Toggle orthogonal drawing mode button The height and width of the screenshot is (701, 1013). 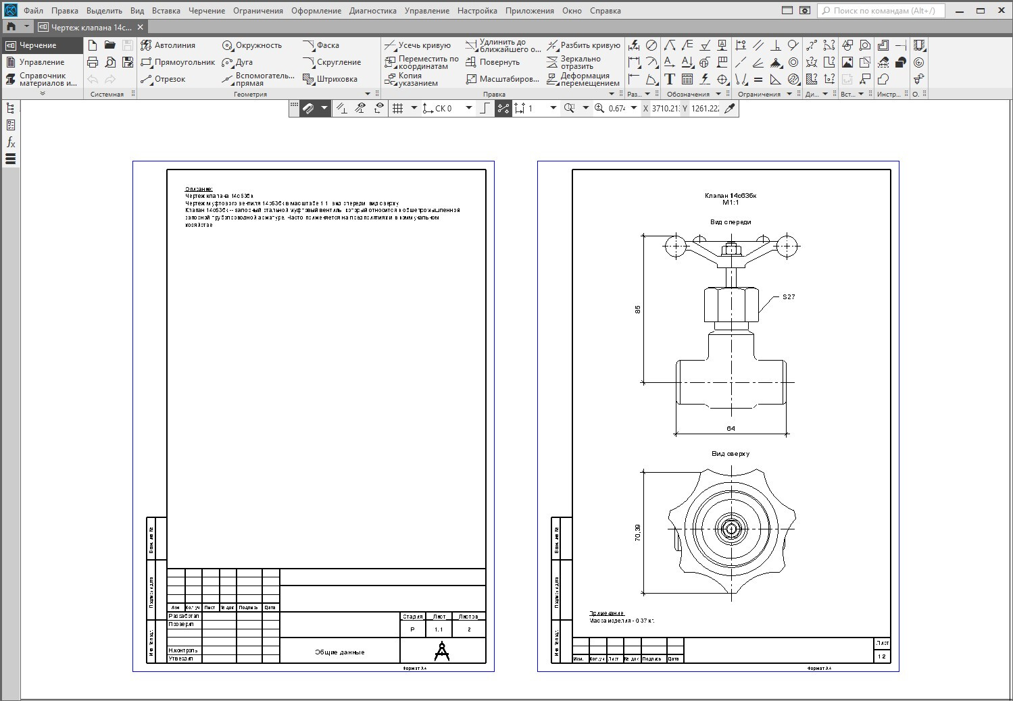(485, 108)
